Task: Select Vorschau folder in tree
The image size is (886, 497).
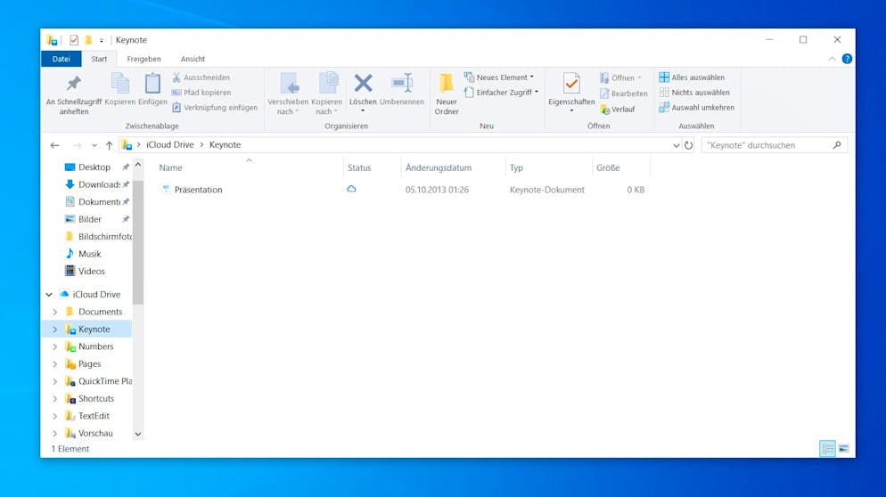Action: click(x=95, y=433)
